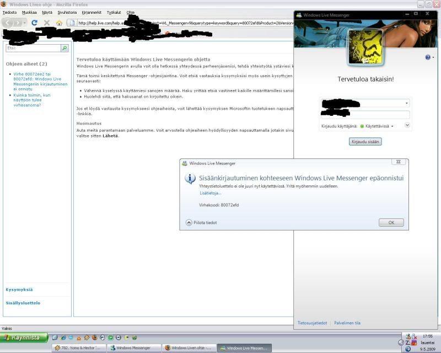This screenshot has height=353, width=441.
Task: Click the Firefox forward arrow
Action: click(18, 23)
